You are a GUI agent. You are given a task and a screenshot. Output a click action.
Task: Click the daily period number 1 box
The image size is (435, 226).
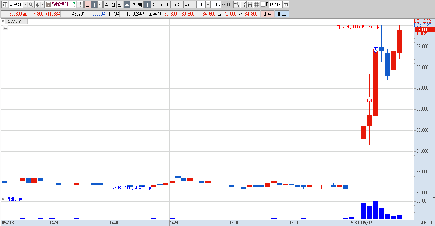click(94, 4)
